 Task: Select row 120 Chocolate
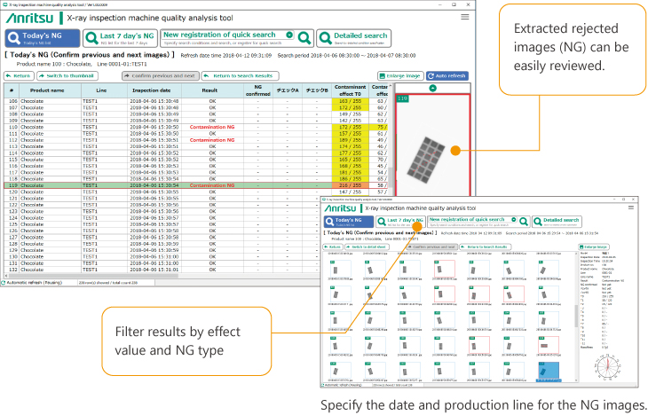tap(197, 192)
